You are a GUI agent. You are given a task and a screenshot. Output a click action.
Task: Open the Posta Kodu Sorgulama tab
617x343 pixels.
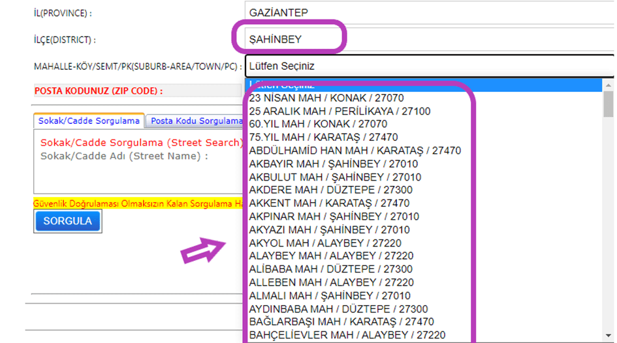(196, 121)
